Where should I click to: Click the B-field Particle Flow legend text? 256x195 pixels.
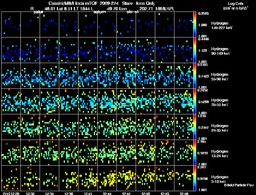[239, 185]
